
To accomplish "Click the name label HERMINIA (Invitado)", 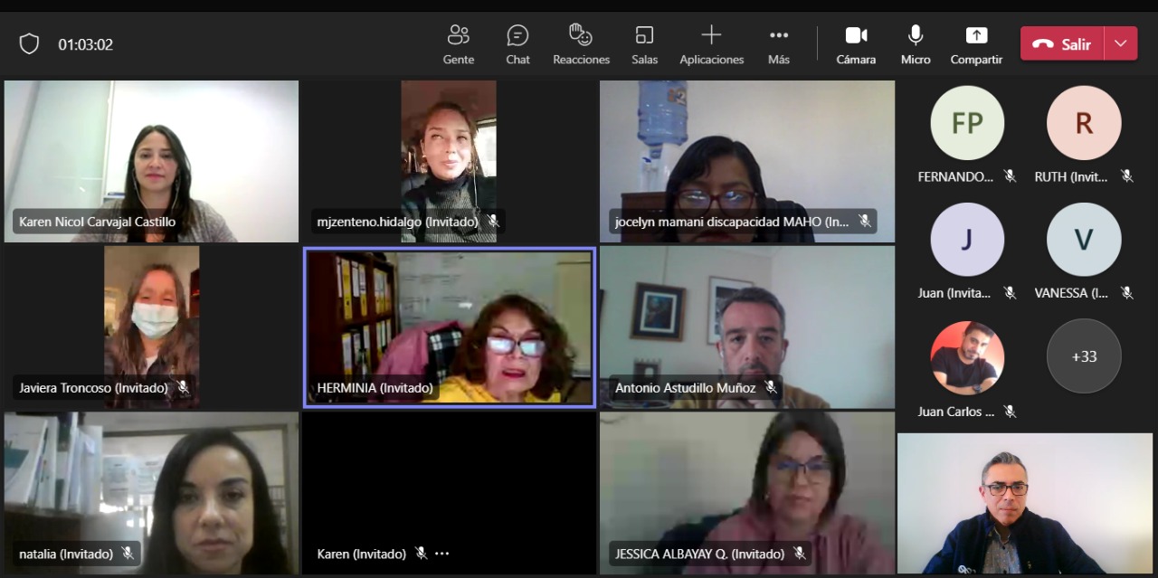I will (x=375, y=388).
